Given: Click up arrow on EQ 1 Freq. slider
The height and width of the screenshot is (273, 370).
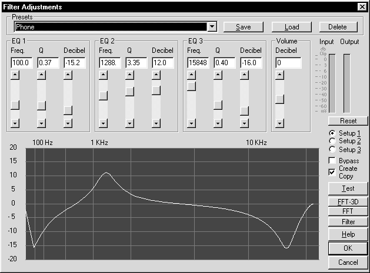Looking at the screenshot, I should click(x=15, y=75).
